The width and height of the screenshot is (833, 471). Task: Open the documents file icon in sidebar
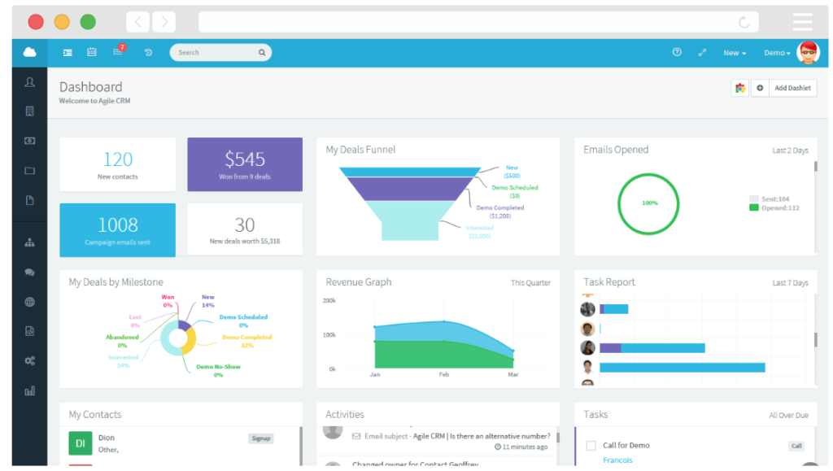[x=30, y=200]
